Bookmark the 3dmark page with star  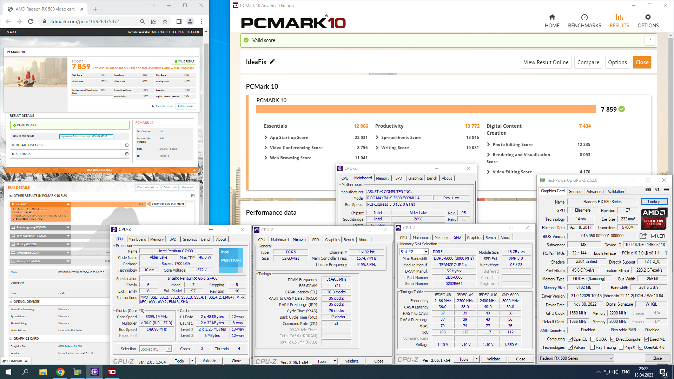coord(165,21)
